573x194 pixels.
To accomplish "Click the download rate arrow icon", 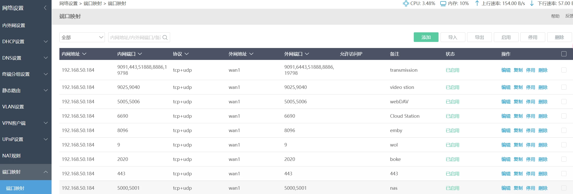I will pos(532,3).
